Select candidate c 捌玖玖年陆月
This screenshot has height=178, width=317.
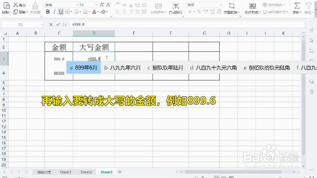coord(165,68)
